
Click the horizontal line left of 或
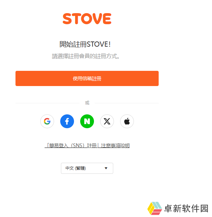pos(47,103)
